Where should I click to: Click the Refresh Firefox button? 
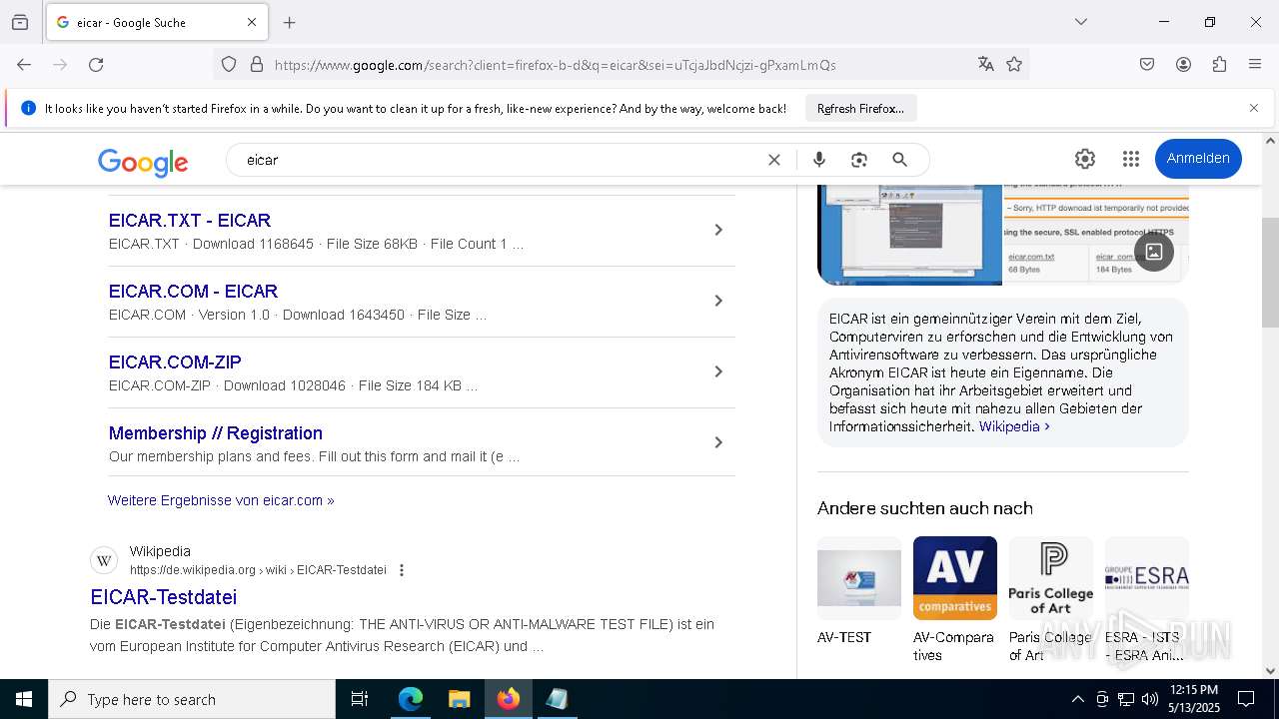[860, 109]
